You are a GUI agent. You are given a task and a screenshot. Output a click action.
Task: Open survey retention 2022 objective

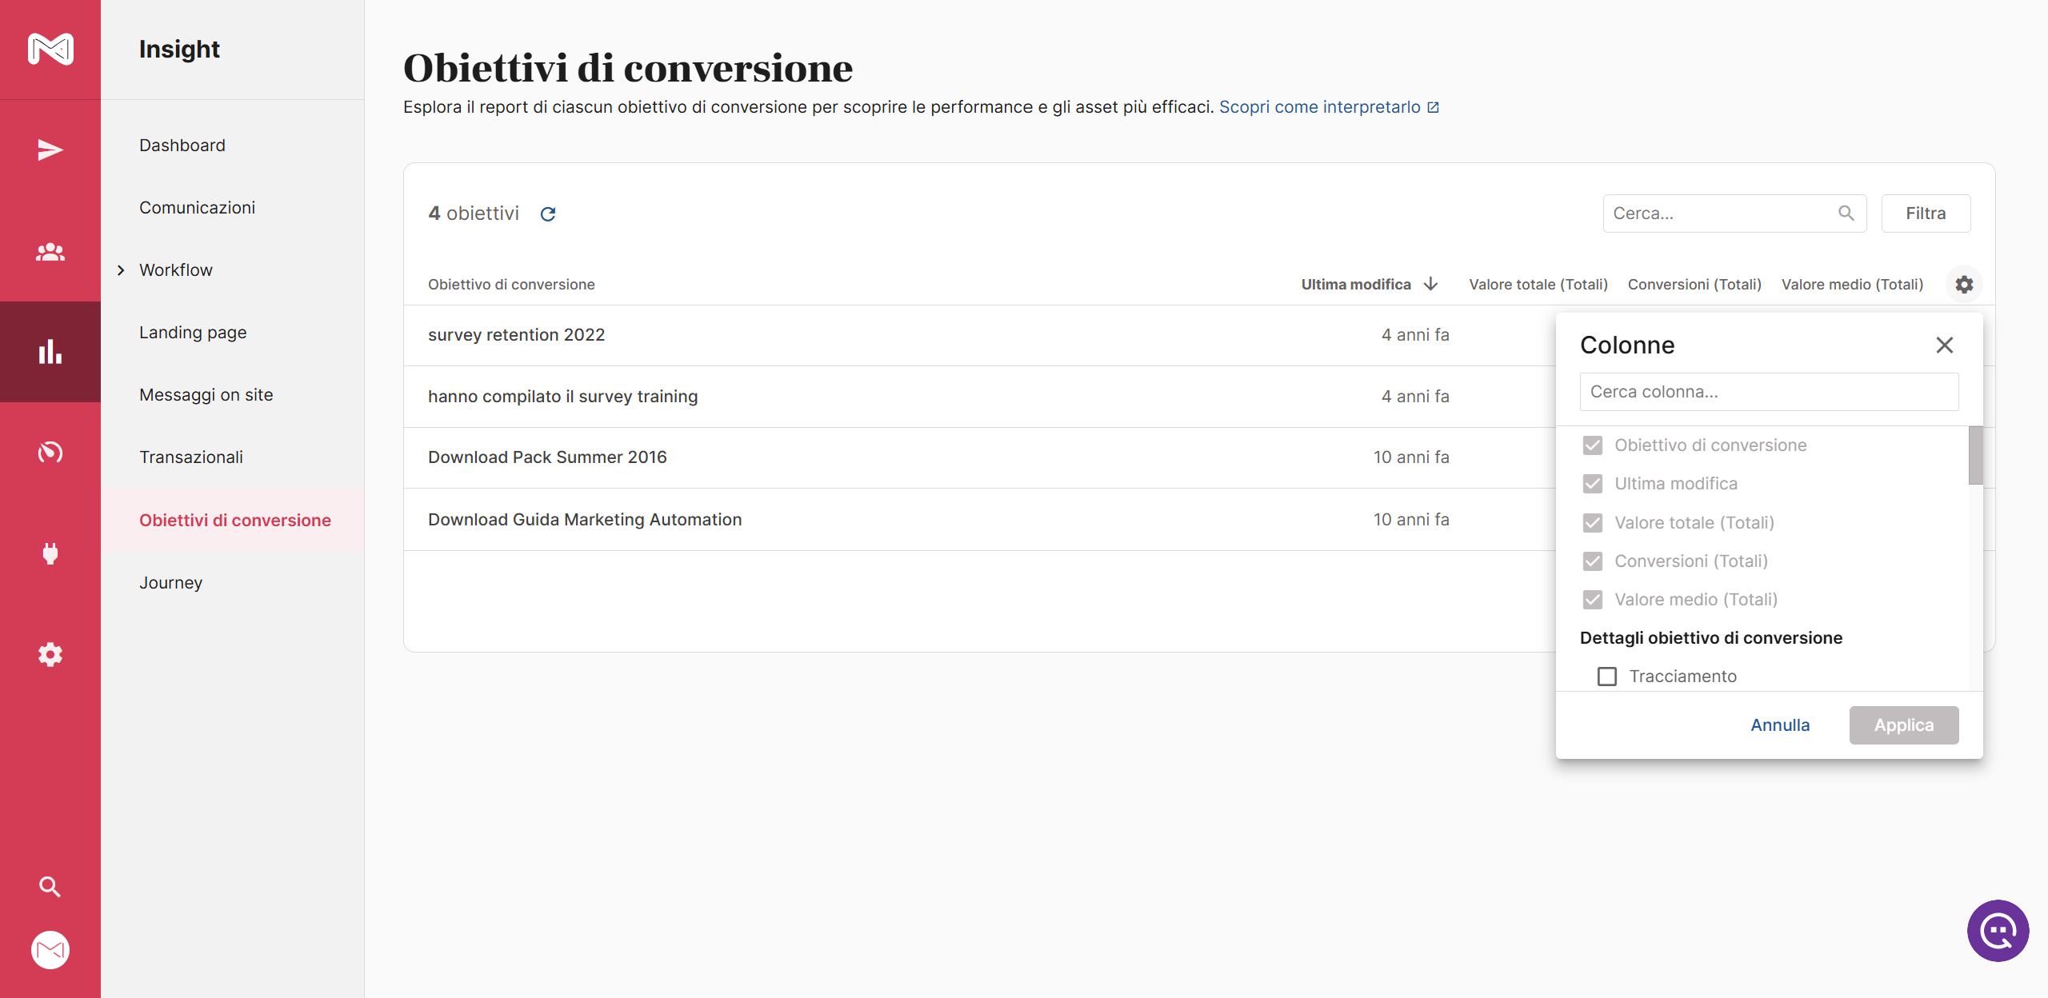click(516, 335)
